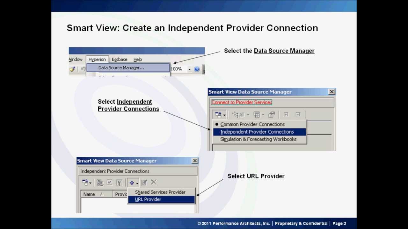This screenshot has height=229, width=408.
Task: Click the connect computers toolbar icon
Action: point(100,183)
